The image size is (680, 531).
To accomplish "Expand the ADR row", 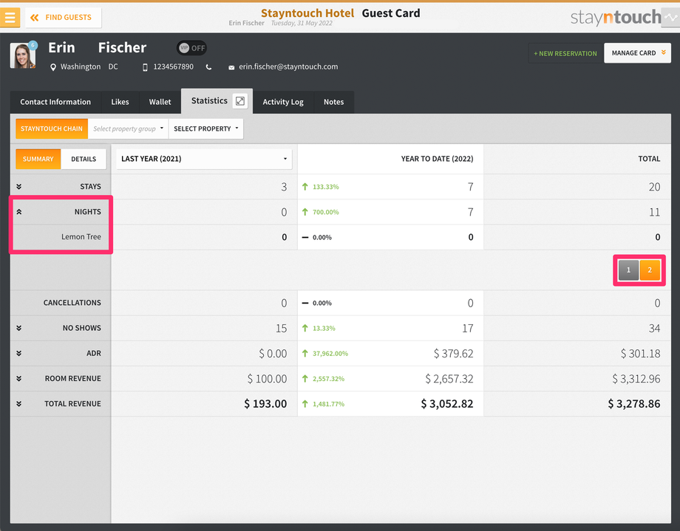I will [19, 353].
